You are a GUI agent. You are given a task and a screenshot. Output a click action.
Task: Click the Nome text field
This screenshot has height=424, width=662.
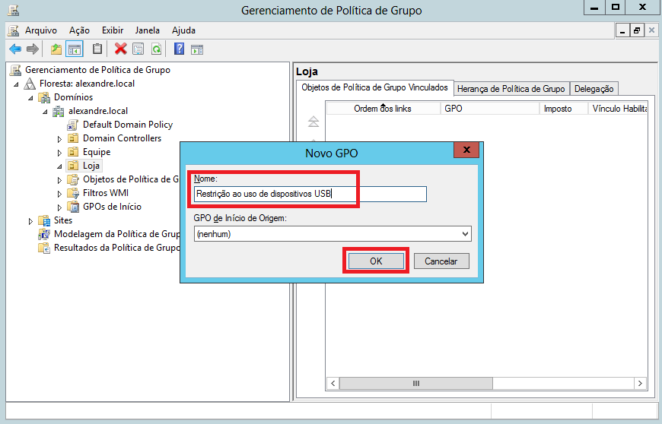tap(310, 194)
